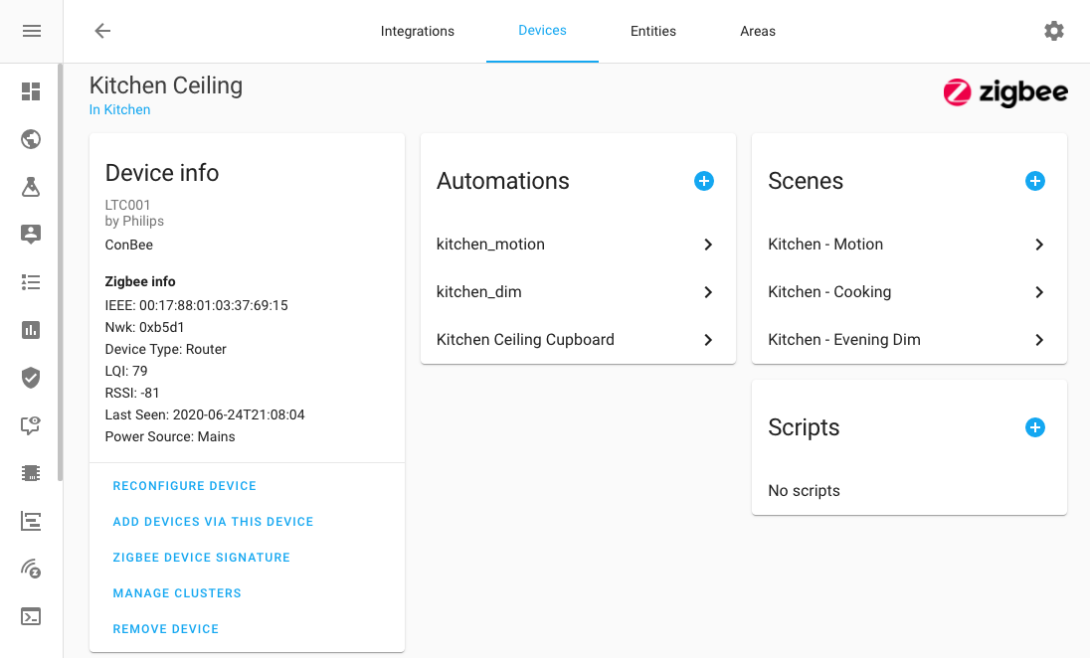Open the settings gear icon
The width and height of the screenshot is (1090, 658).
[x=1053, y=31]
